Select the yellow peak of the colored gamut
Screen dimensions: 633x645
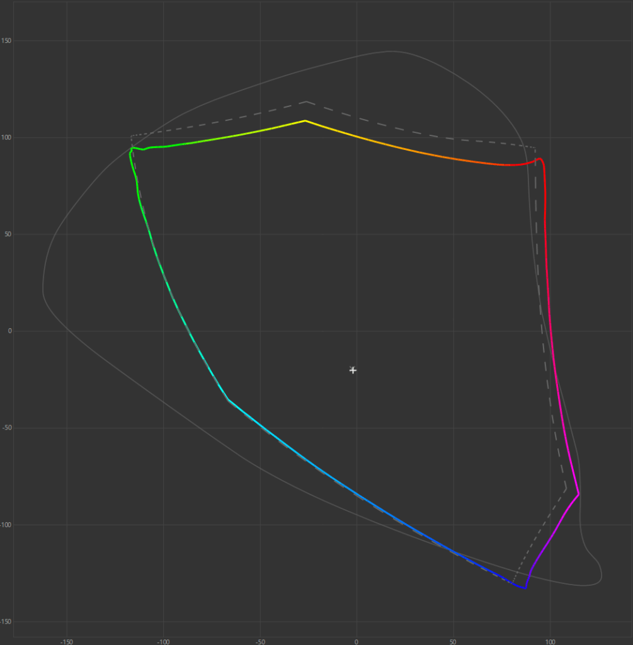pyautogui.click(x=305, y=120)
